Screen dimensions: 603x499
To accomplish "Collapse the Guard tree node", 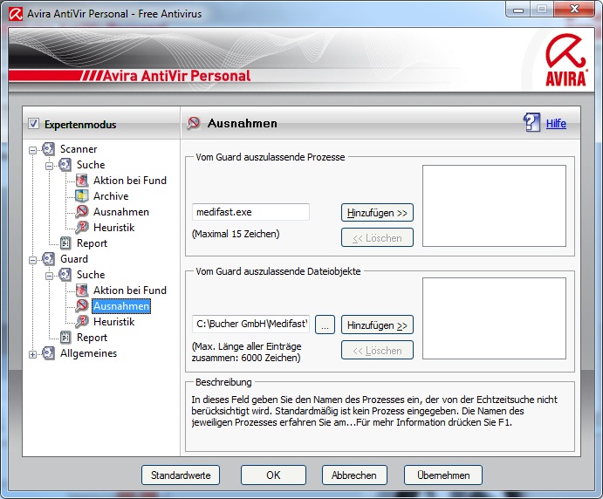I will (32, 260).
